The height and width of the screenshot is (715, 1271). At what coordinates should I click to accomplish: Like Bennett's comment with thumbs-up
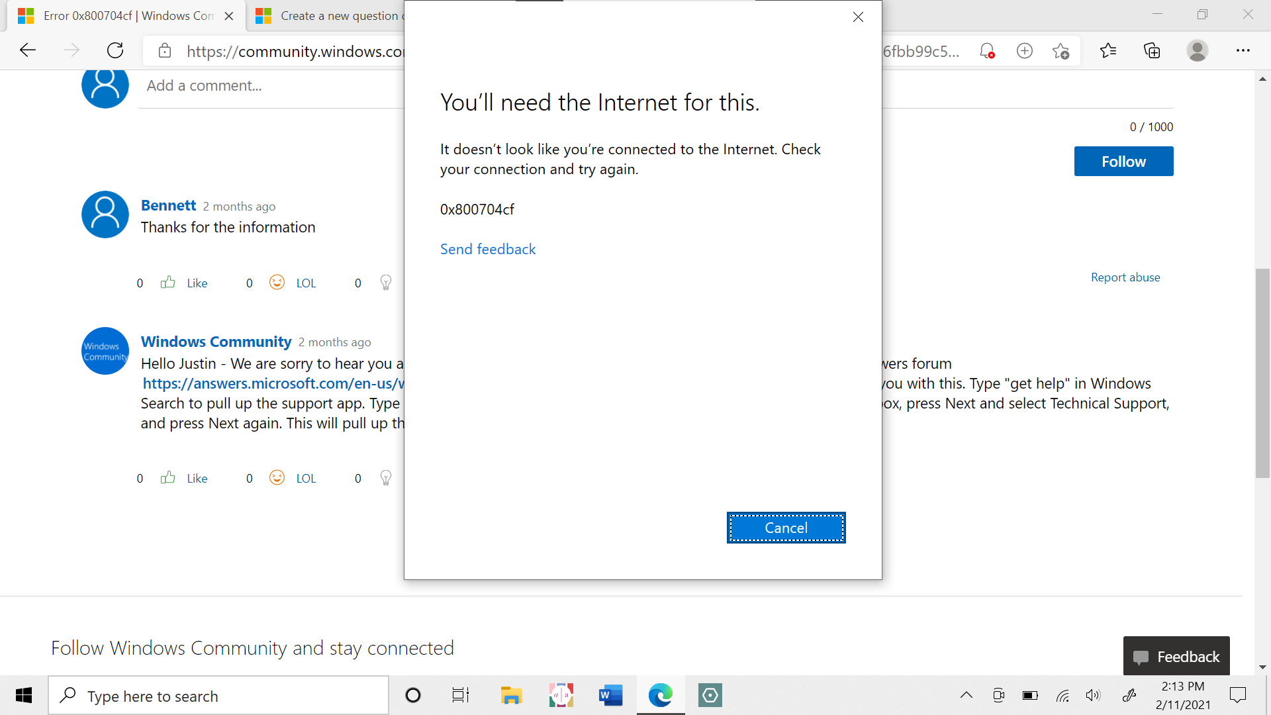pos(168,283)
